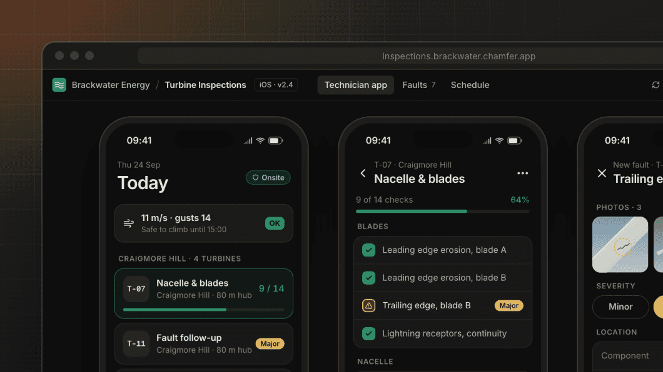663x372 pixels.
Task: Open the first fault photo thumbnail
Action: click(x=620, y=245)
